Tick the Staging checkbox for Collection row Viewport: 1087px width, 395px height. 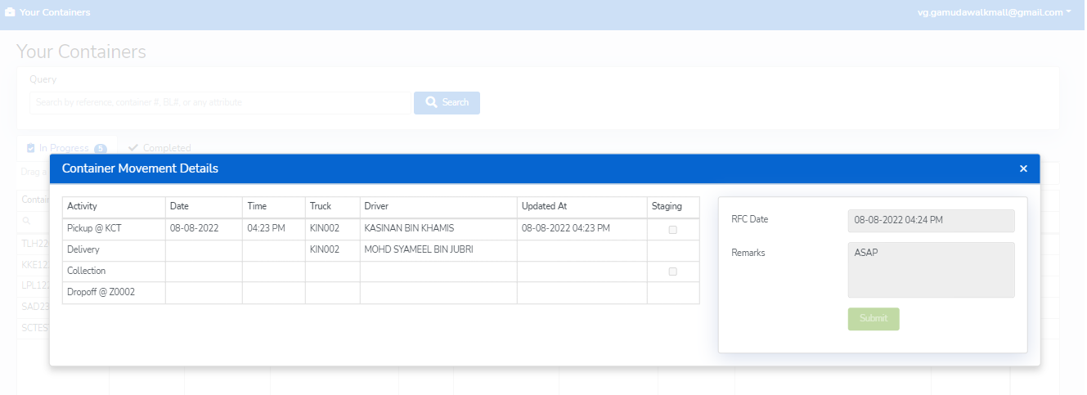tap(672, 272)
